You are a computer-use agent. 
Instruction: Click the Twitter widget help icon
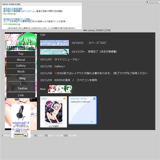pyautogui.click(x=94, y=99)
